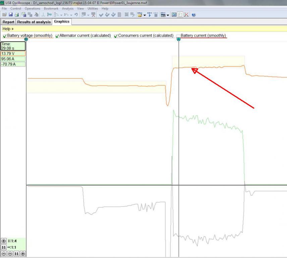Image resolution: width=287 pixels, height=258 pixels.
Task: Click the panel layout toolbar icon
Action: tap(163, 15)
